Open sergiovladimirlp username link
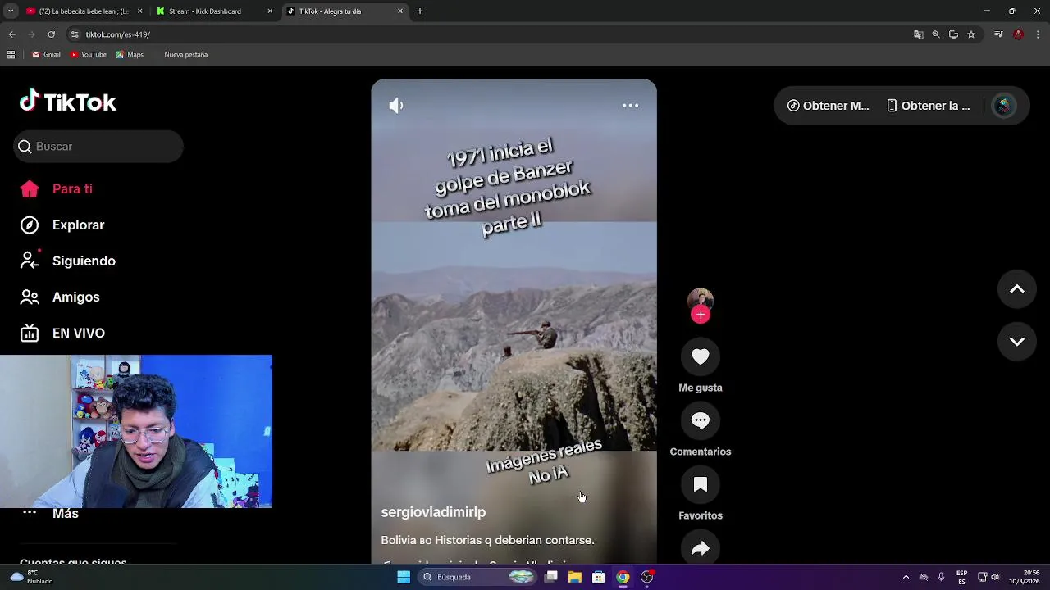 (x=433, y=512)
